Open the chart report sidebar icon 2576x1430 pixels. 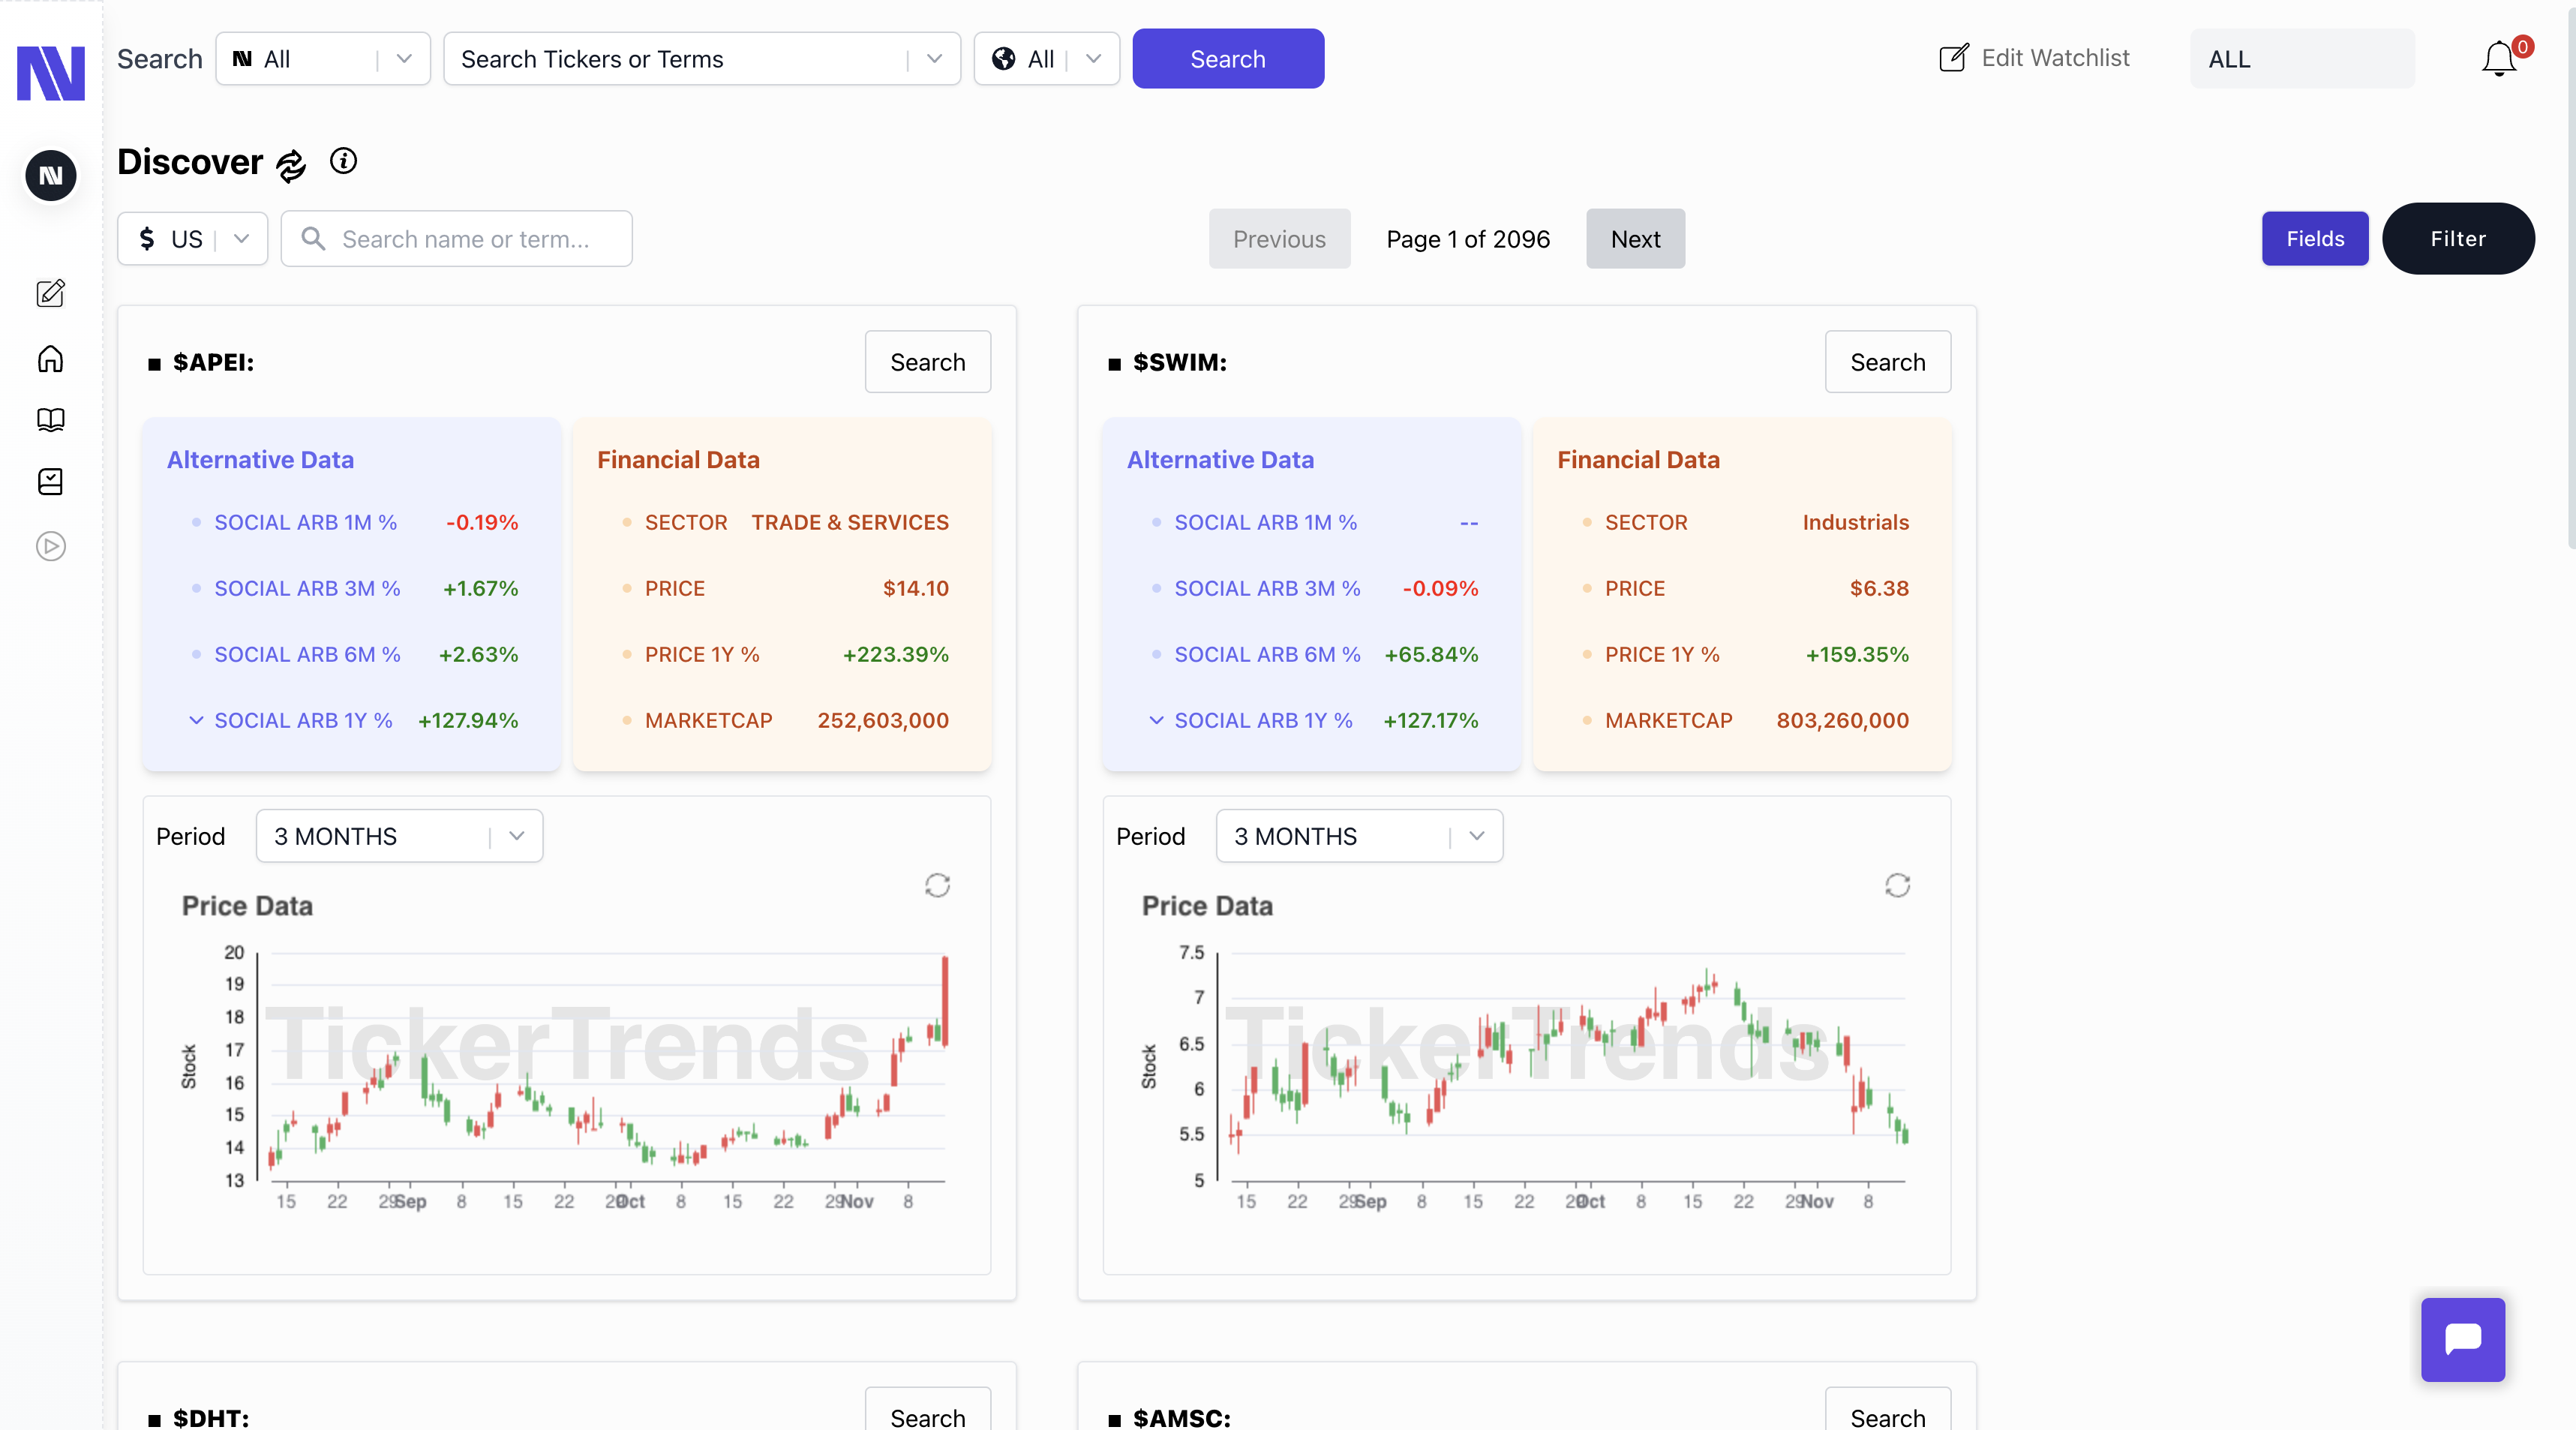coord(51,482)
